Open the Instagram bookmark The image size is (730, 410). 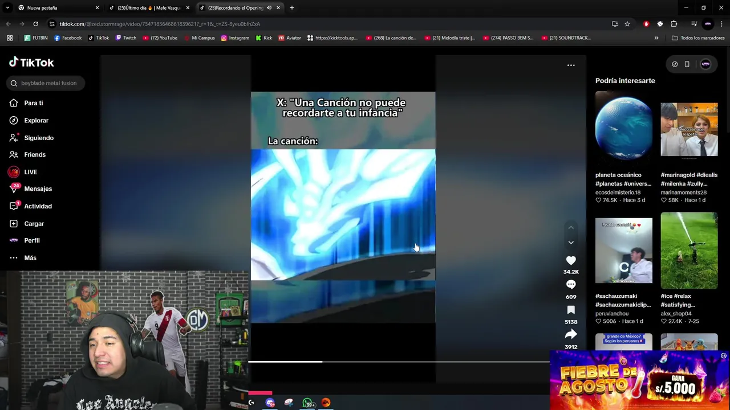pyautogui.click(x=235, y=38)
